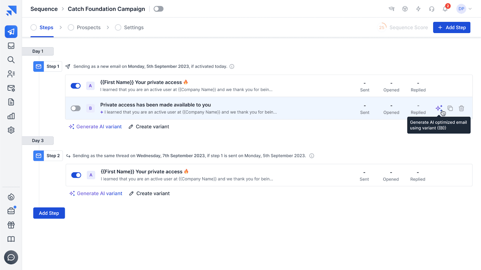The height and width of the screenshot is (270, 481).
Task: Disable variant A in Step 1
Action: pyautogui.click(x=76, y=86)
